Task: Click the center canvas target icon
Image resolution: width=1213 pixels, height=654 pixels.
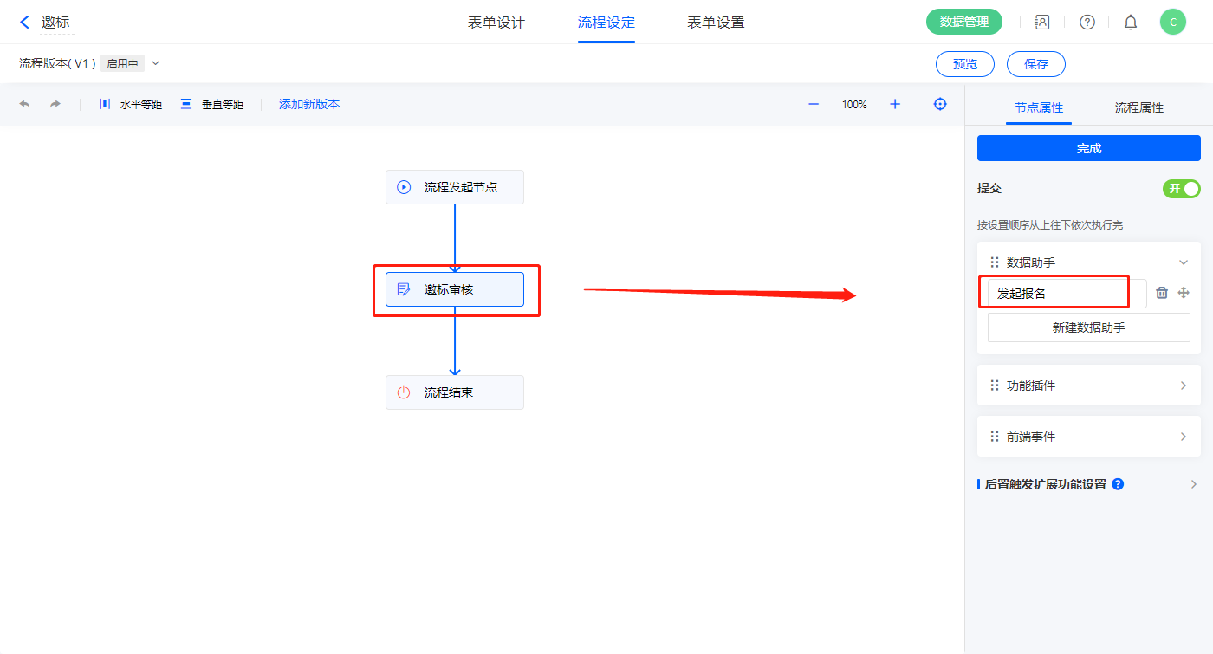Action: tap(940, 104)
